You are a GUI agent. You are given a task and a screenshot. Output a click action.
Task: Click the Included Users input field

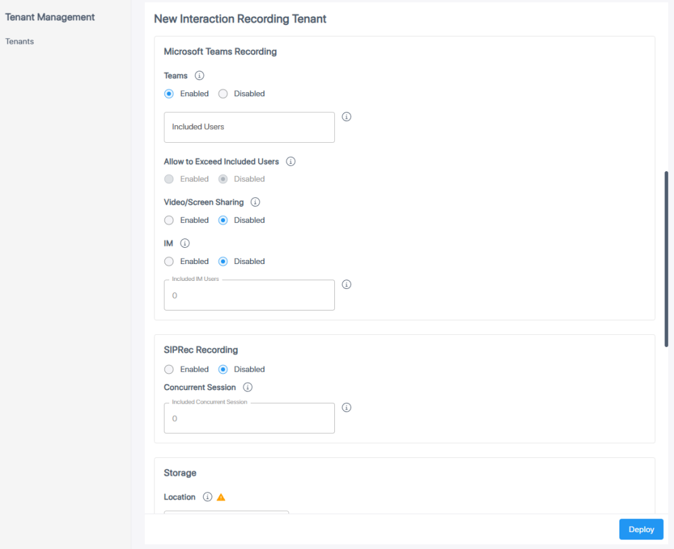click(x=249, y=127)
